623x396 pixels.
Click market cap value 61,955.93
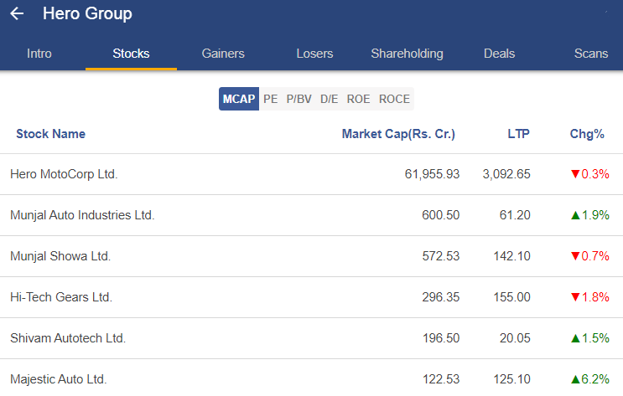point(432,174)
